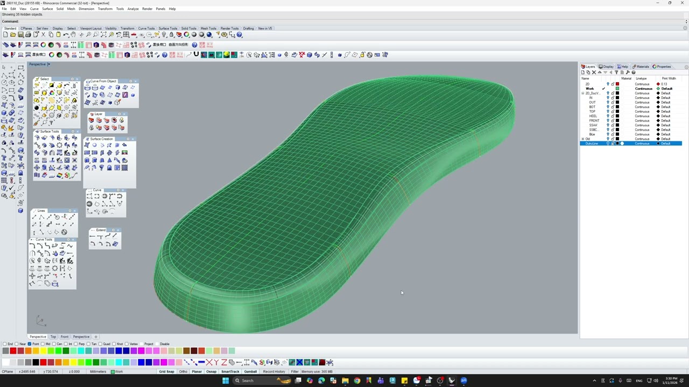The height and width of the screenshot is (387, 689).
Task: Toggle SmartTrack in status bar
Action: (230, 371)
